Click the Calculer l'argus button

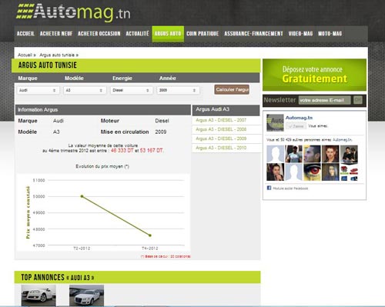tap(232, 89)
